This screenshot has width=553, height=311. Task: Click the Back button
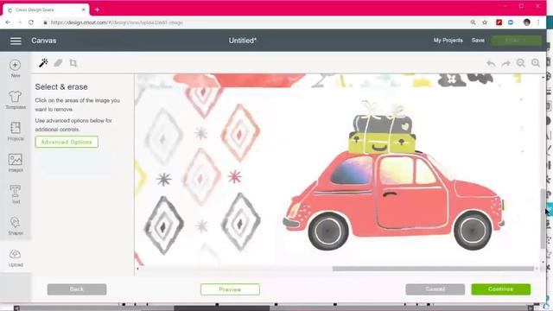[x=77, y=289]
